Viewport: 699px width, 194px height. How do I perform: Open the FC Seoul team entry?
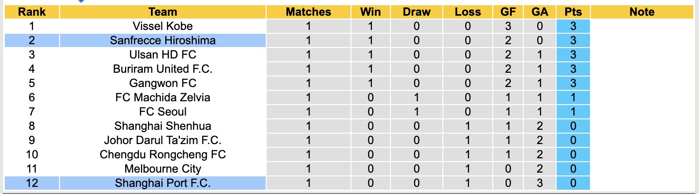(x=162, y=112)
